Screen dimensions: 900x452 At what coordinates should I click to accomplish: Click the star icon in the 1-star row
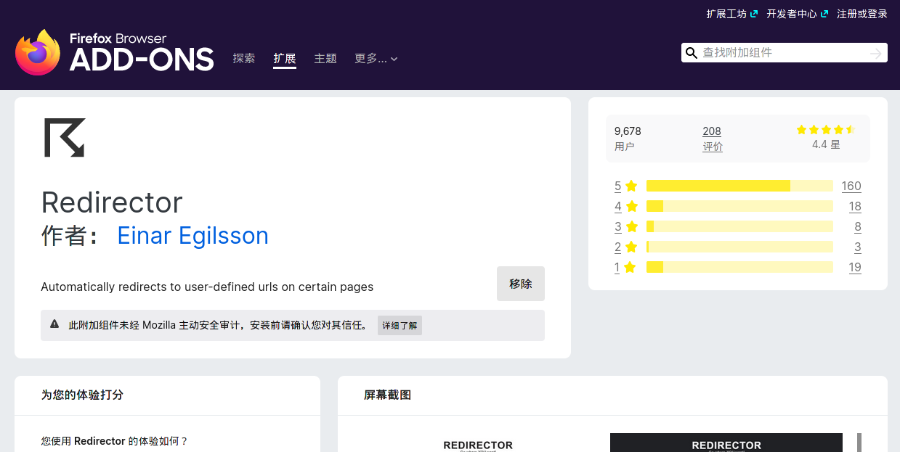click(630, 267)
